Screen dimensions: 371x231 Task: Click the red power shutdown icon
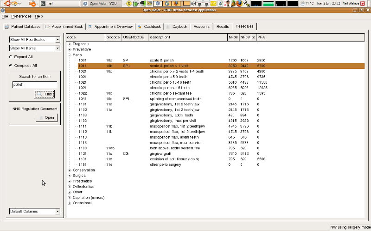point(363,3)
